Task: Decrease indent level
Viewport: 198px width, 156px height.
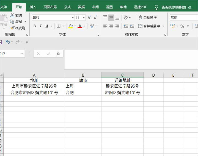Action: [126, 26]
